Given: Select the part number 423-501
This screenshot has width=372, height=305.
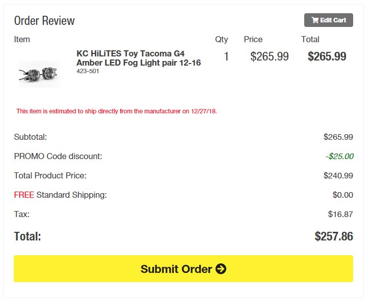Looking at the screenshot, I should pyautogui.click(x=88, y=71).
